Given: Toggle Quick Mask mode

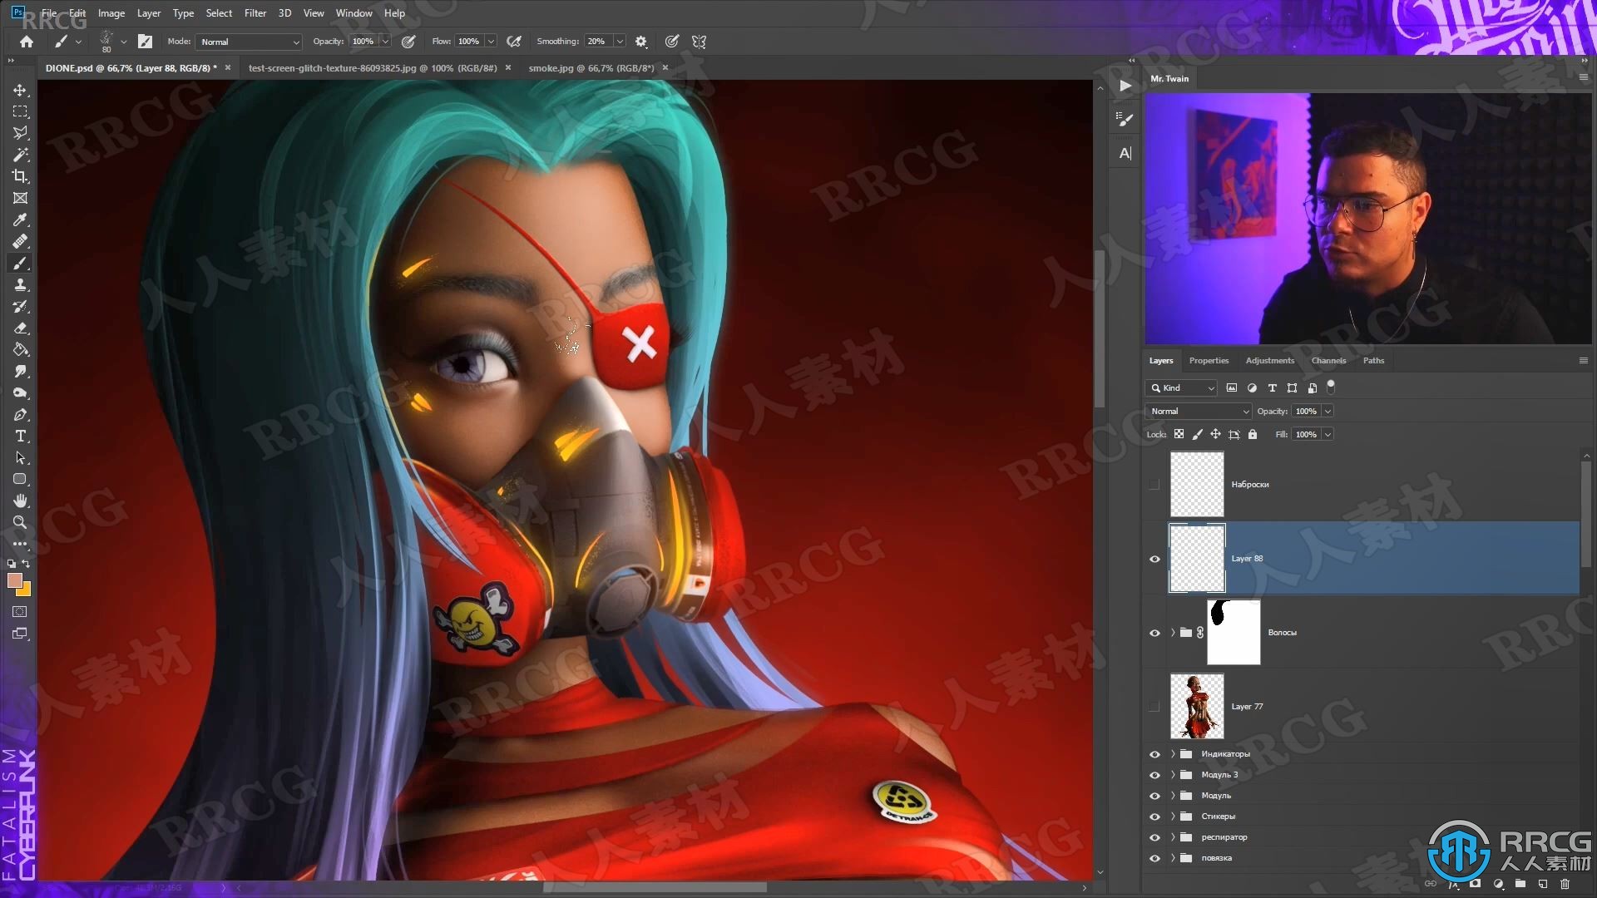Looking at the screenshot, I should 20,611.
